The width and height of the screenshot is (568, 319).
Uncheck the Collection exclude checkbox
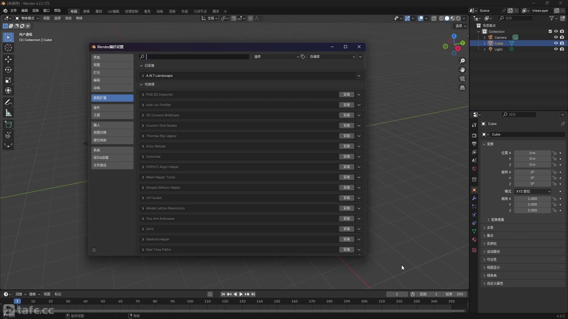(x=550, y=31)
